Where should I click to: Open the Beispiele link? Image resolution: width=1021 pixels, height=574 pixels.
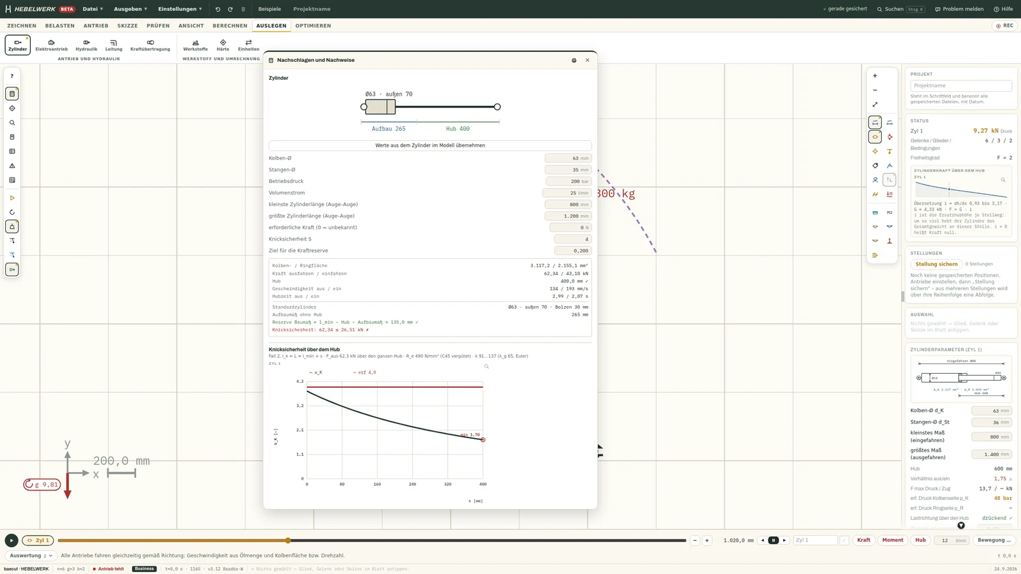pyautogui.click(x=269, y=9)
